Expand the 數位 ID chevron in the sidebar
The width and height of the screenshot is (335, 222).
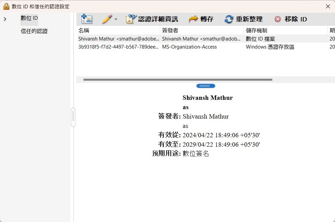4,18
